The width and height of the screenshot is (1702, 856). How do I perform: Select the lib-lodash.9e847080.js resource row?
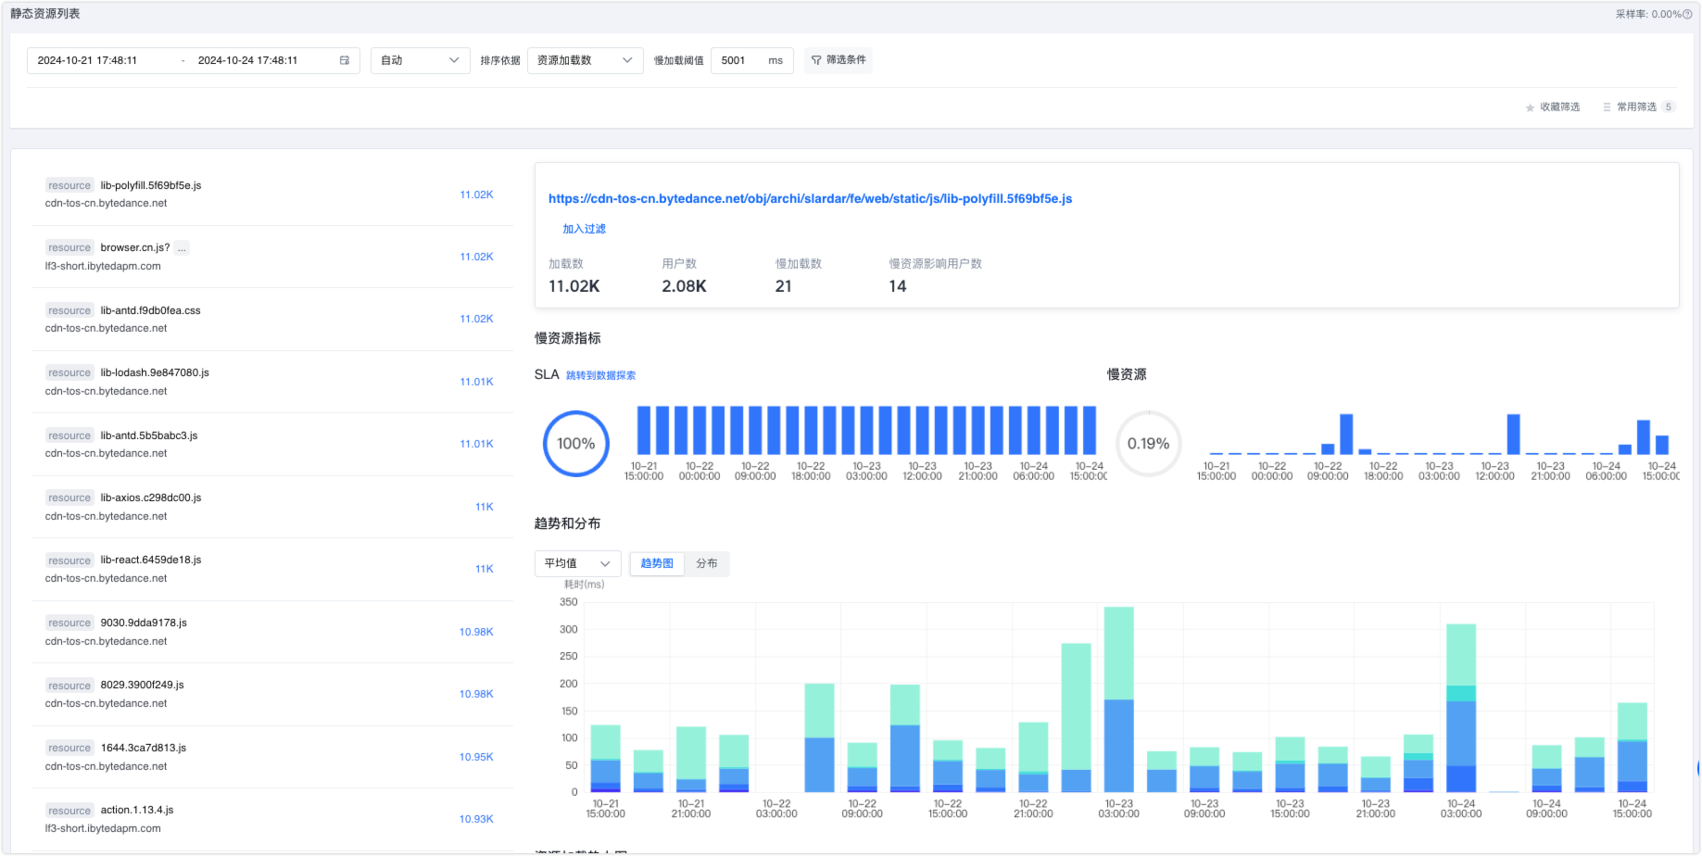tap(271, 382)
